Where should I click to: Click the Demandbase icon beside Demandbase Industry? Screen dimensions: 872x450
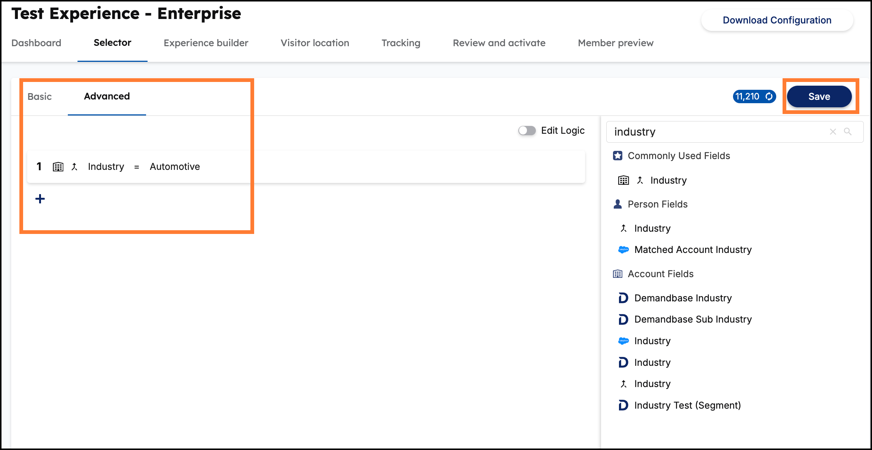(x=623, y=298)
